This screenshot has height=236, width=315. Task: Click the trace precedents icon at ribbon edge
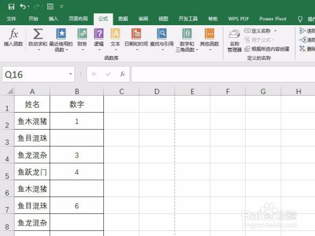click(302, 31)
